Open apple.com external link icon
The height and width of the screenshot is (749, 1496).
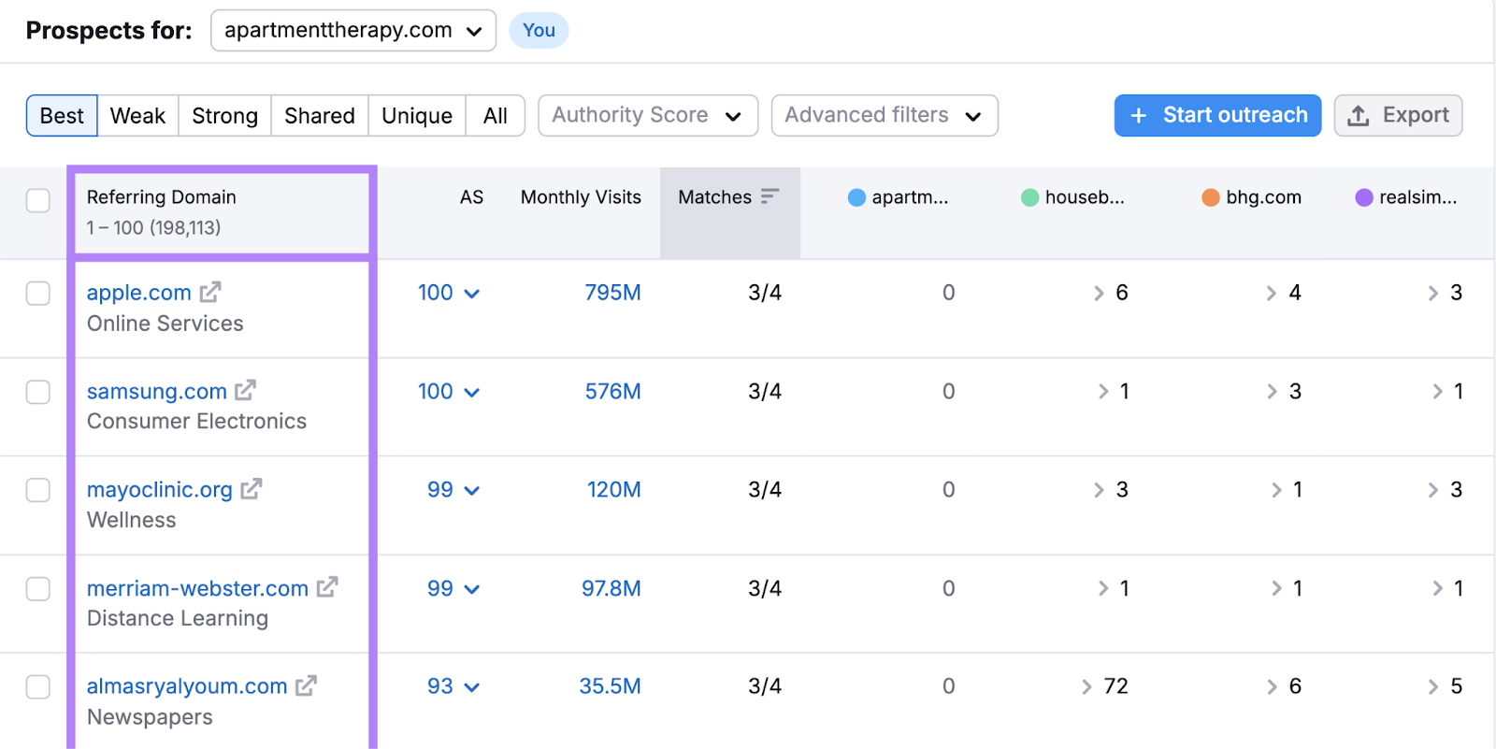pos(210,292)
